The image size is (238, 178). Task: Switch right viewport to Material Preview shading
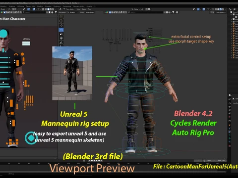click(221, 9)
